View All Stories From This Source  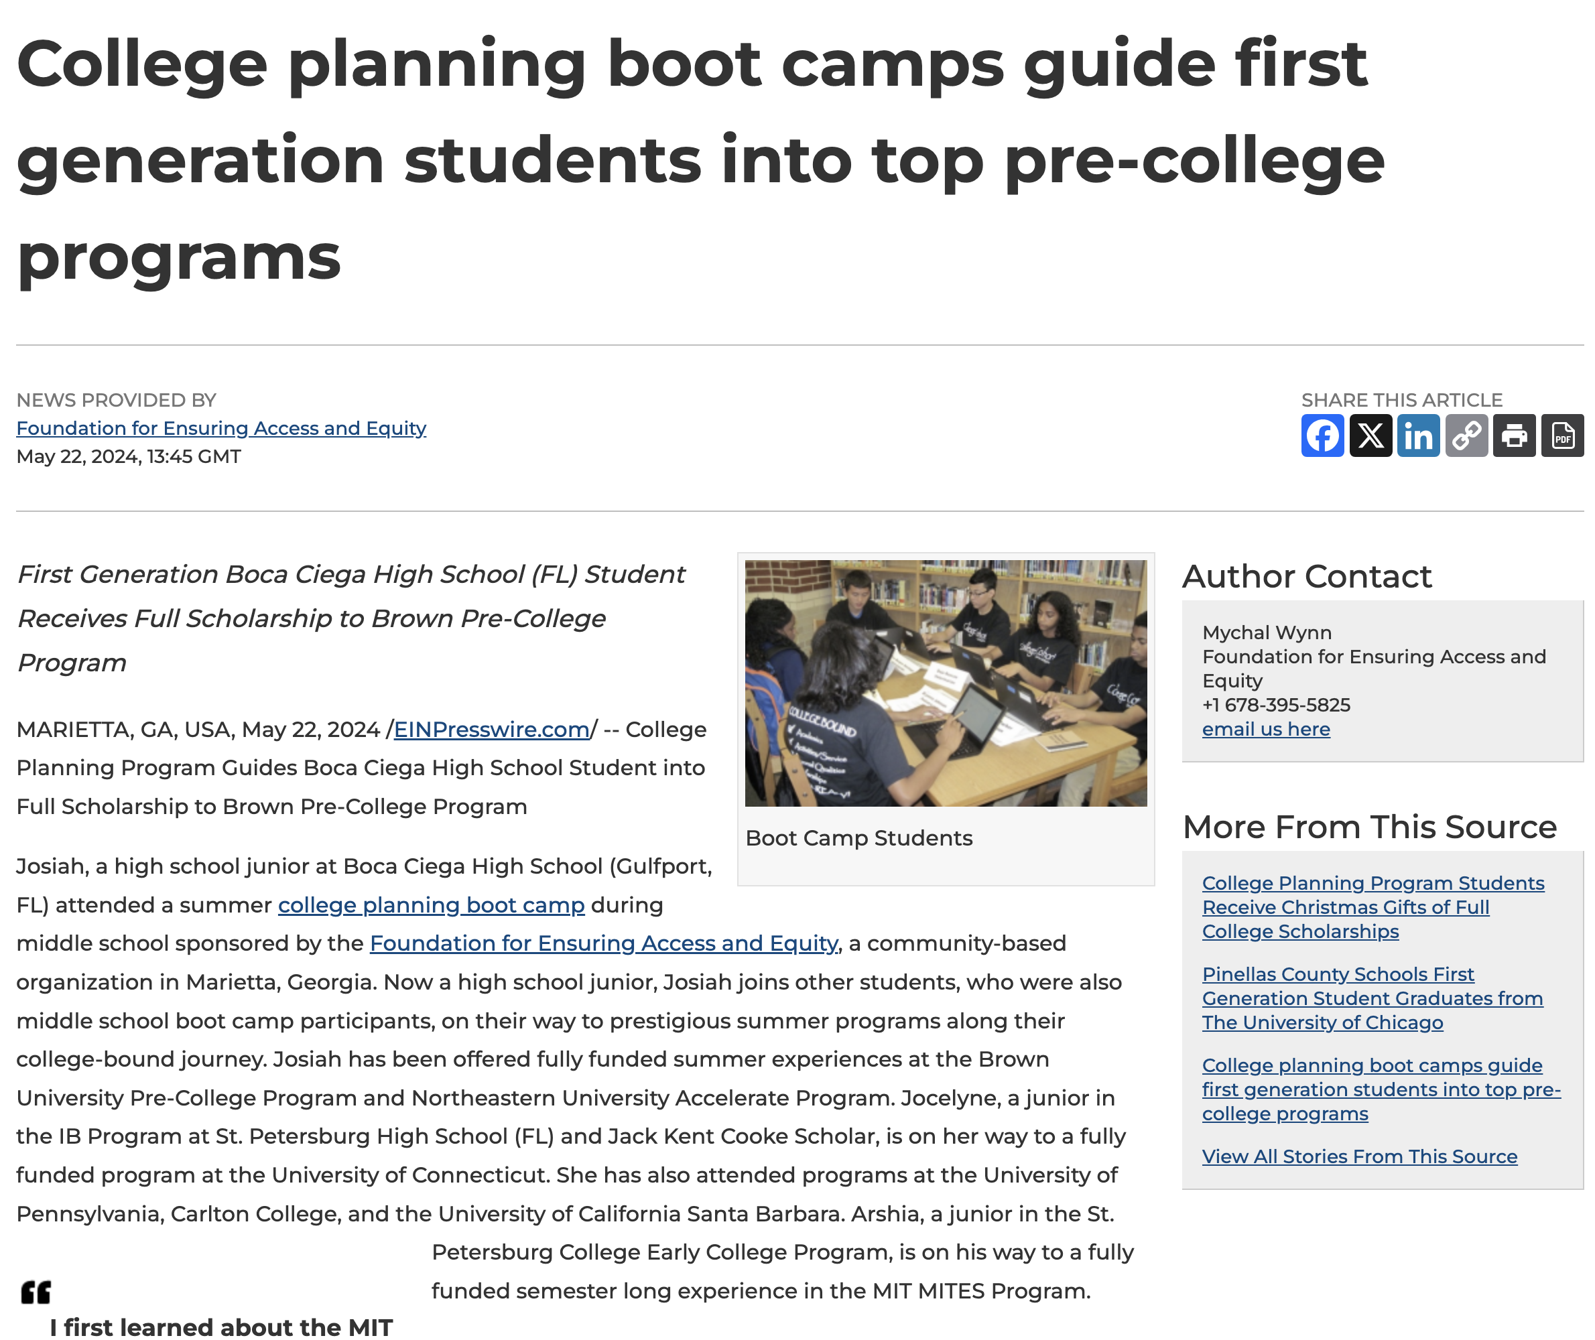pyautogui.click(x=1358, y=1156)
